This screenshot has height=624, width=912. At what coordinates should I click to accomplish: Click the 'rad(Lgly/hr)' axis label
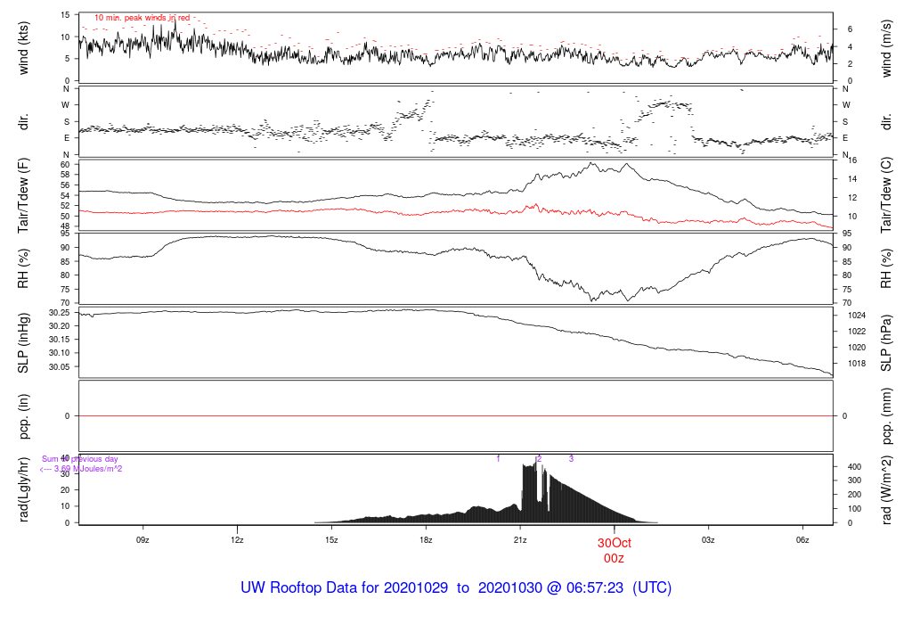tap(23, 489)
